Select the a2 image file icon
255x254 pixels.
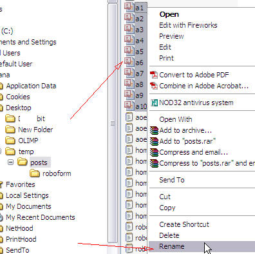129,19
